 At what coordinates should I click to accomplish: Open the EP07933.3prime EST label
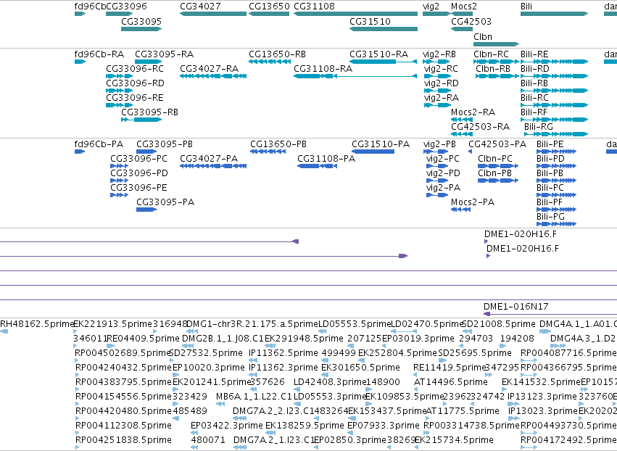point(384,426)
